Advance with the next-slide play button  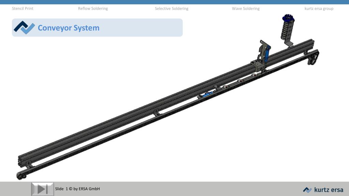[x=43, y=189]
